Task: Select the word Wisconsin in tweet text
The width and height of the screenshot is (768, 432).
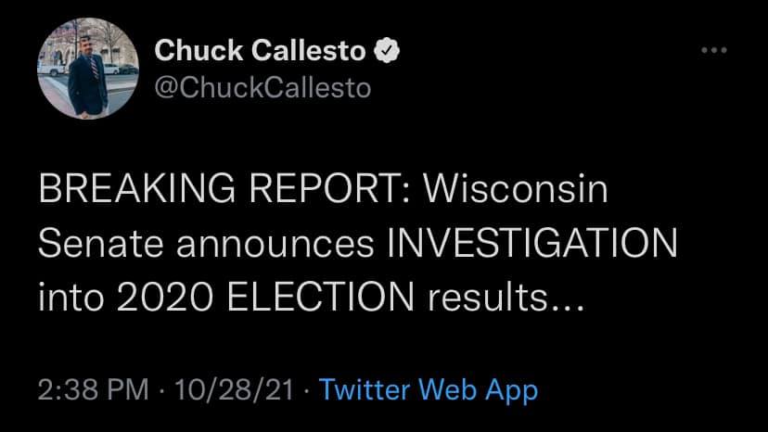Action: (515, 192)
